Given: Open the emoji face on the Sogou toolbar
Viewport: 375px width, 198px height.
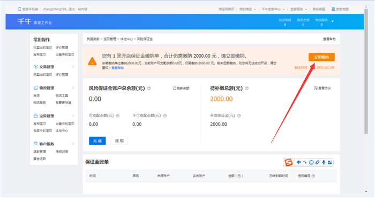Looking at the screenshot, I should point(311,162).
